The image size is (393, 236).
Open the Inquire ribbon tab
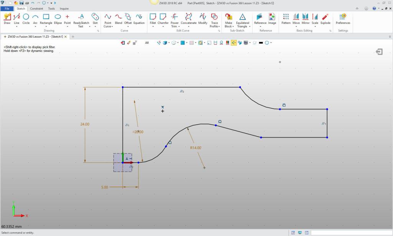pyautogui.click(x=64, y=8)
